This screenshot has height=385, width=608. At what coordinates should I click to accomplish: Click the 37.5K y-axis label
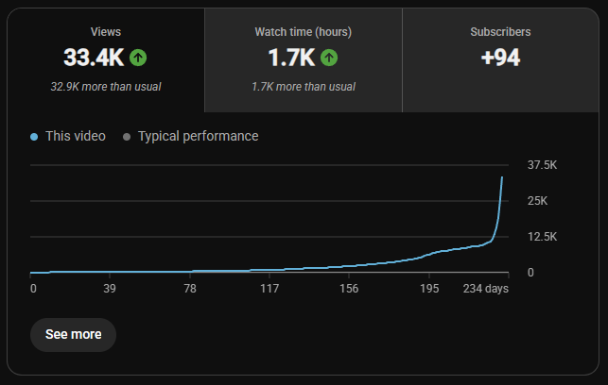click(542, 165)
